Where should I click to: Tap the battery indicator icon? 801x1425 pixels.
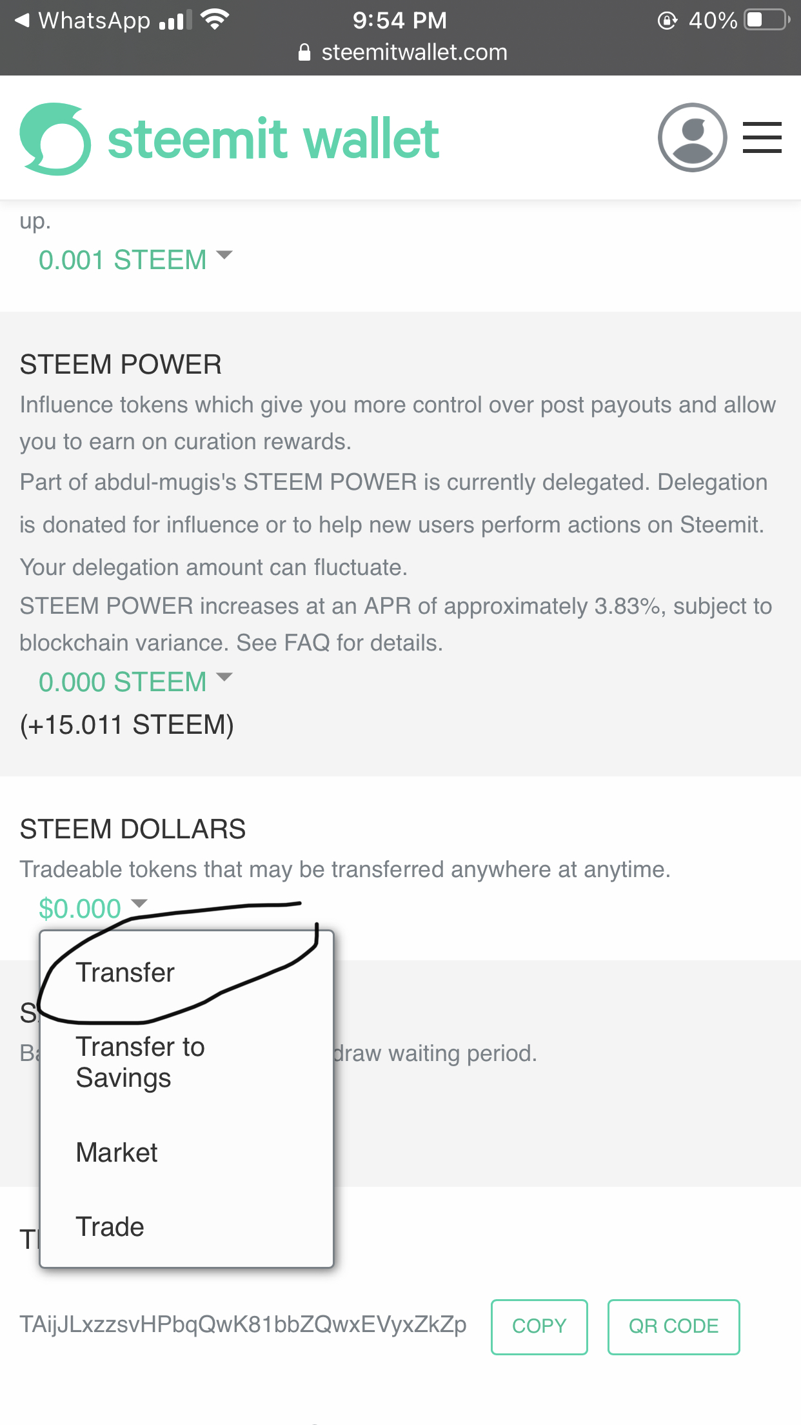click(x=766, y=20)
